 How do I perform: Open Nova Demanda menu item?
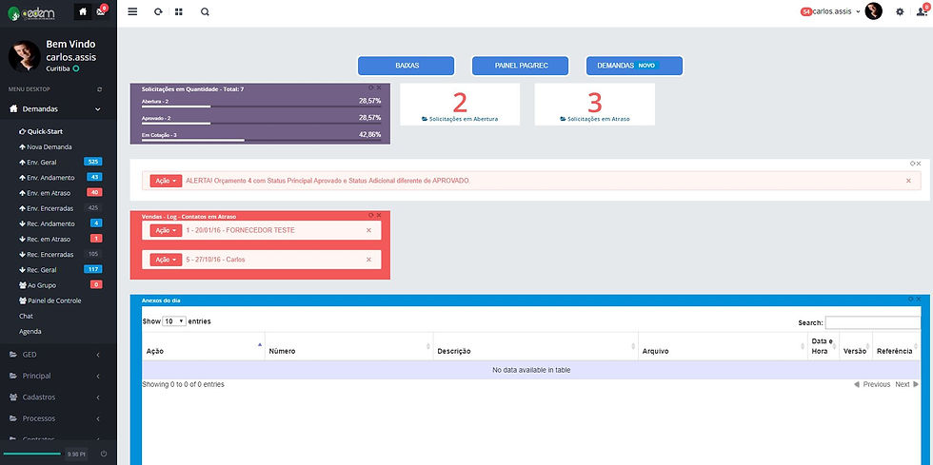coord(46,146)
